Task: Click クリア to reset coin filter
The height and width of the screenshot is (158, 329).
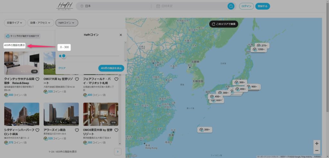Action: [x=62, y=68]
